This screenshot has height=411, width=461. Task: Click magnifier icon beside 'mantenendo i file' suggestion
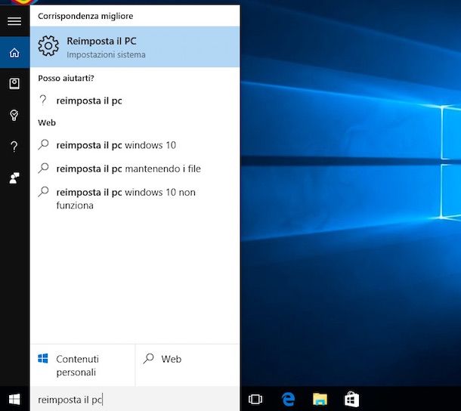point(43,168)
